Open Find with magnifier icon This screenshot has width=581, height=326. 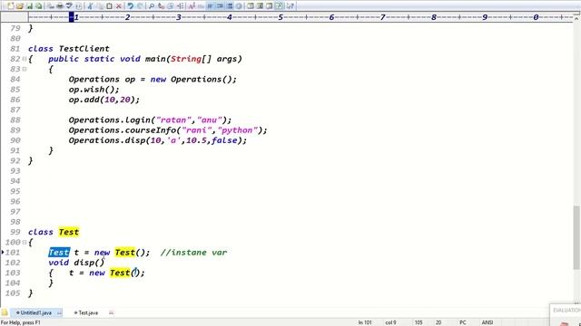pyautogui.click(x=152, y=6)
